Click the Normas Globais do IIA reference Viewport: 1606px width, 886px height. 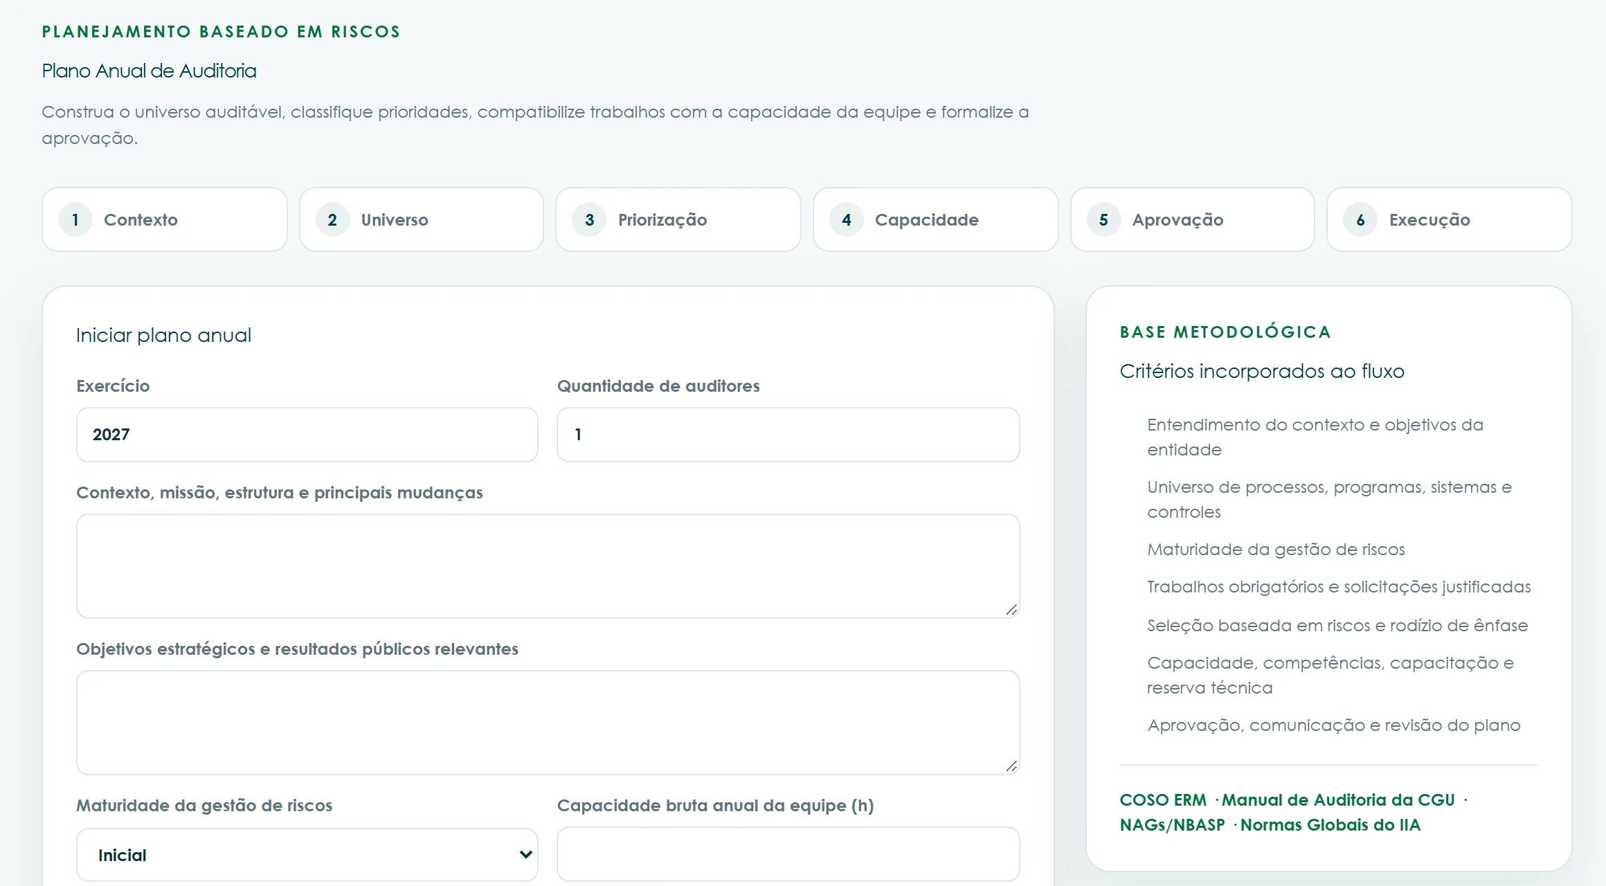pos(1330,825)
